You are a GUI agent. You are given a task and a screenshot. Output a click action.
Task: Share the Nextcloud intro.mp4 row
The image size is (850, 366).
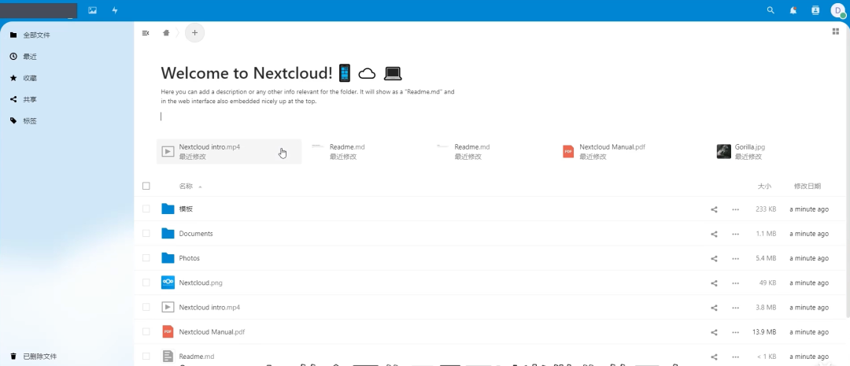click(x=714, y=308)
